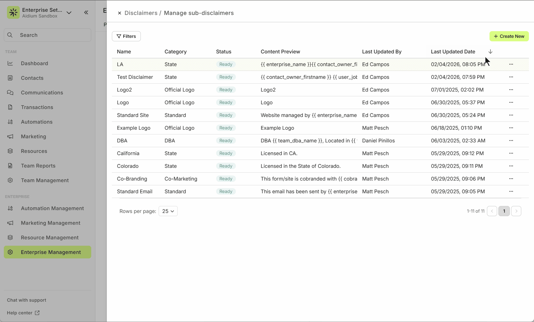The width and height of the screenshot is (534, 322).
Task: Expand the Enterprise Settings workspace dropdown
Action: click(69, 13)
